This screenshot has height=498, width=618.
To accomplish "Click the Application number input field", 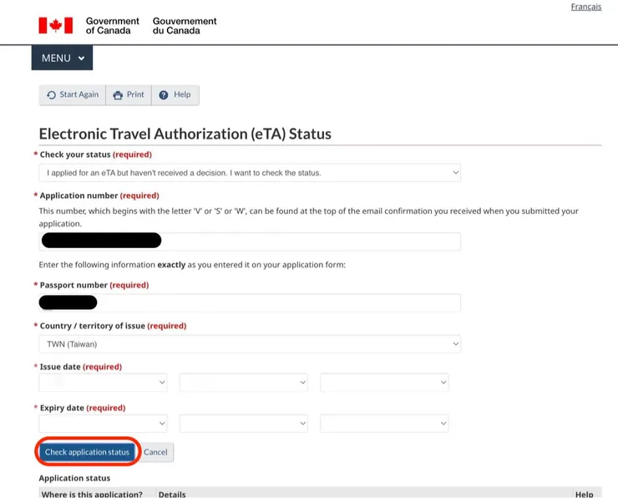I will coord(250,241).
